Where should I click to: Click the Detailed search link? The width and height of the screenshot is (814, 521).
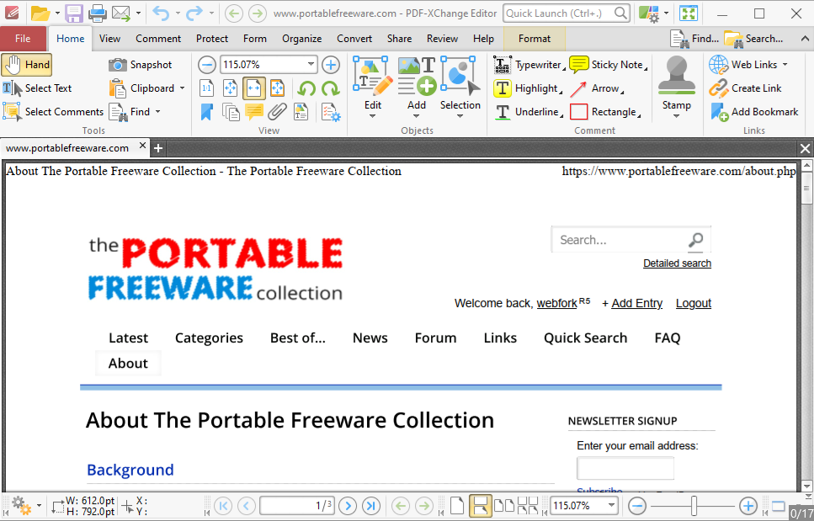click(x=677, y=263)
